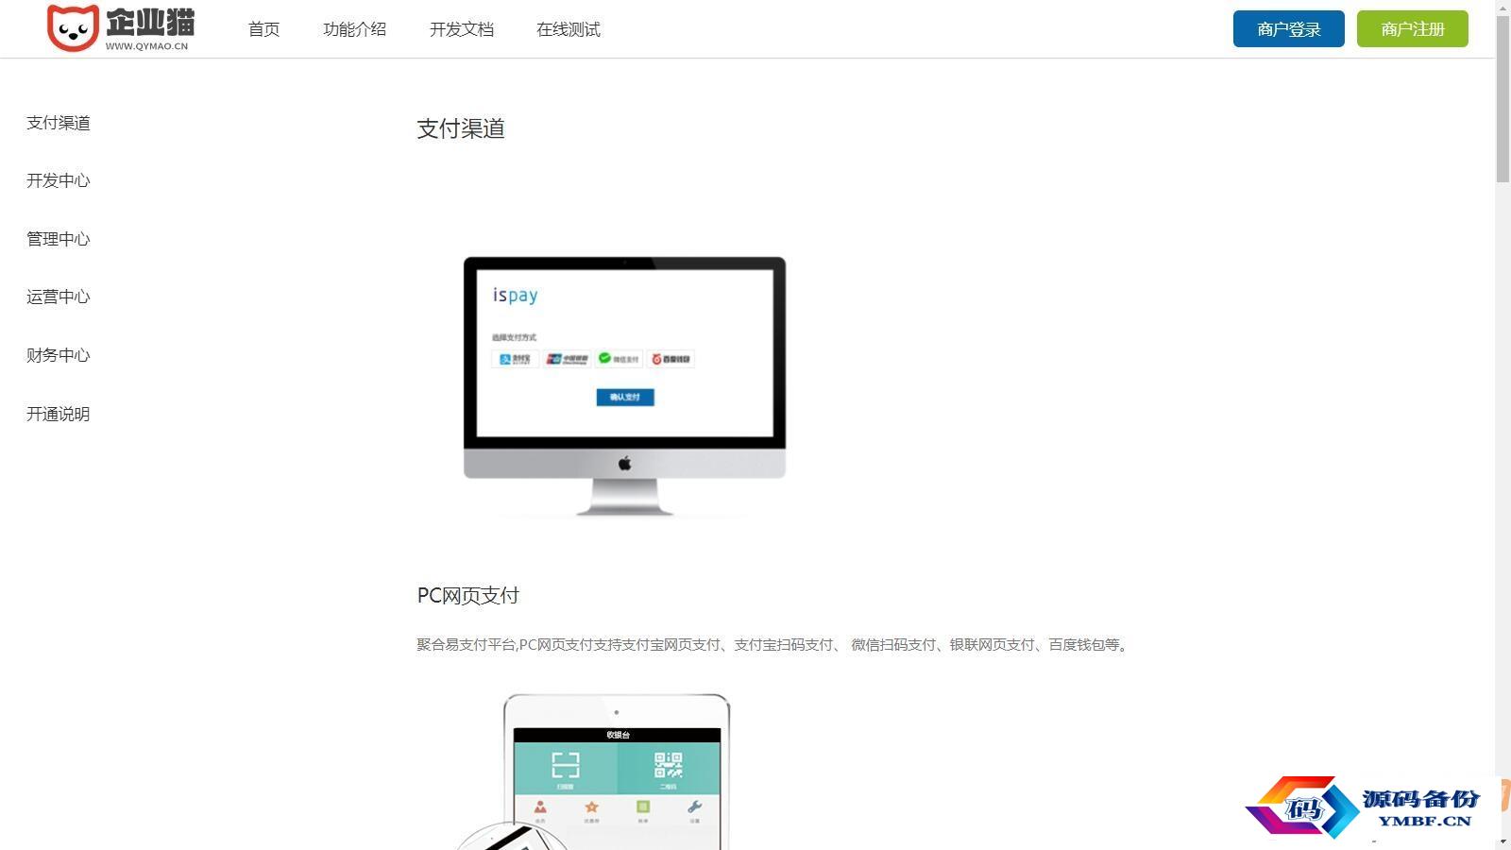This screenshot has height=850, width=1511.
Task: Select 财务中心 sidebar link
Action: 59,355
